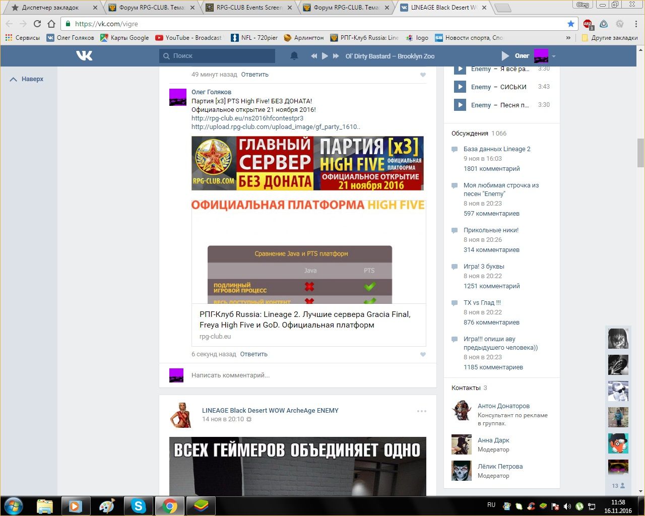Image resolution: width=645 pixels, height=516 pixels.
Task: Go to Chrome home page icon
Action: (51, 24)
